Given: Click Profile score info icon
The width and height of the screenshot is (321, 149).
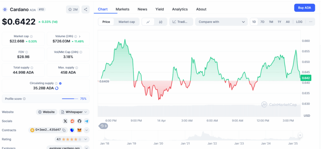Looking at the screenshot, I should 24,99.
